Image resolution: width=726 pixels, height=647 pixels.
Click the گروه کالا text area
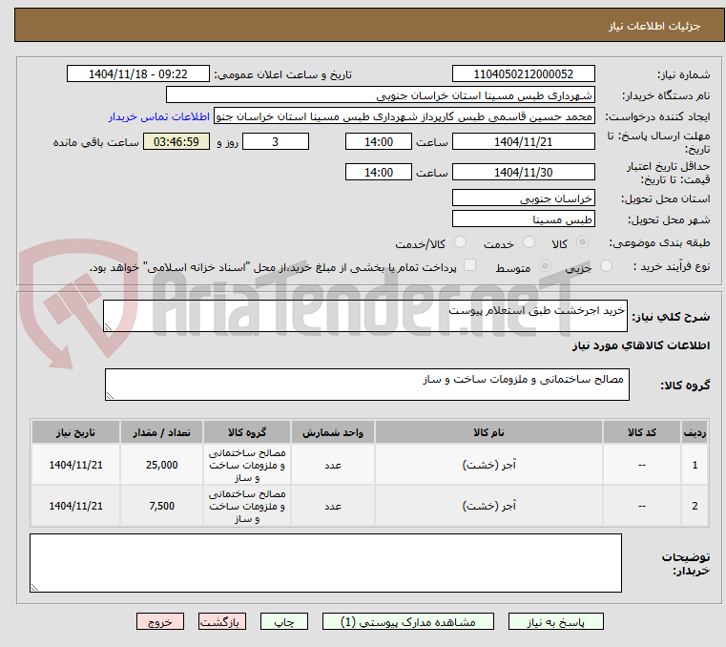(x=367, y=385)
